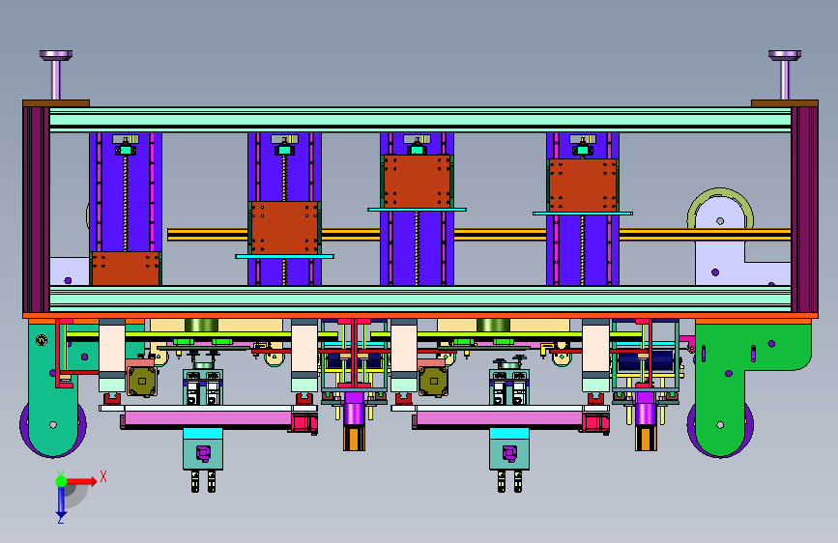Select the left long pink plate

209,417
